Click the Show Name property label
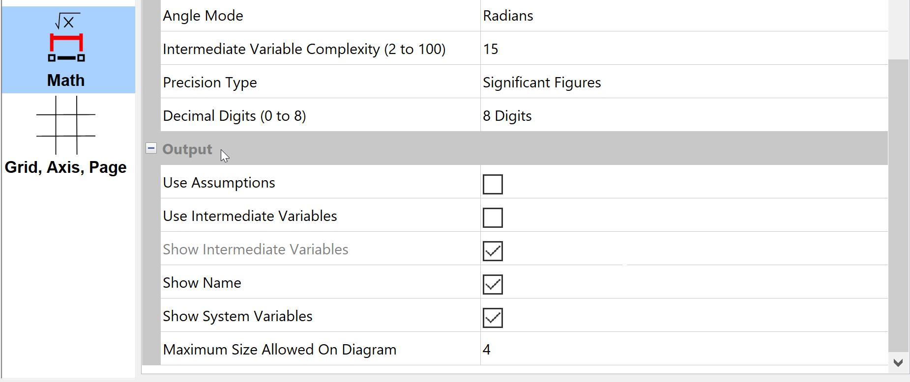Screen dimensions: 910x382 pos(202,283)
